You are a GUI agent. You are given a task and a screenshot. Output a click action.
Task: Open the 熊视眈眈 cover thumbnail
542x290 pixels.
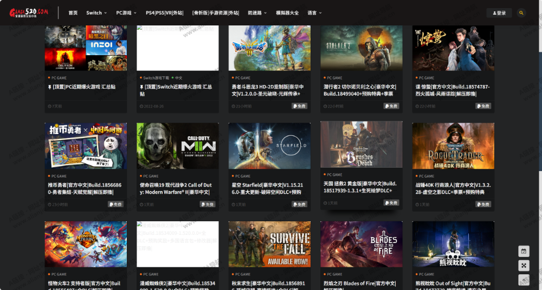pyautogui.click(x=453, y=244)
